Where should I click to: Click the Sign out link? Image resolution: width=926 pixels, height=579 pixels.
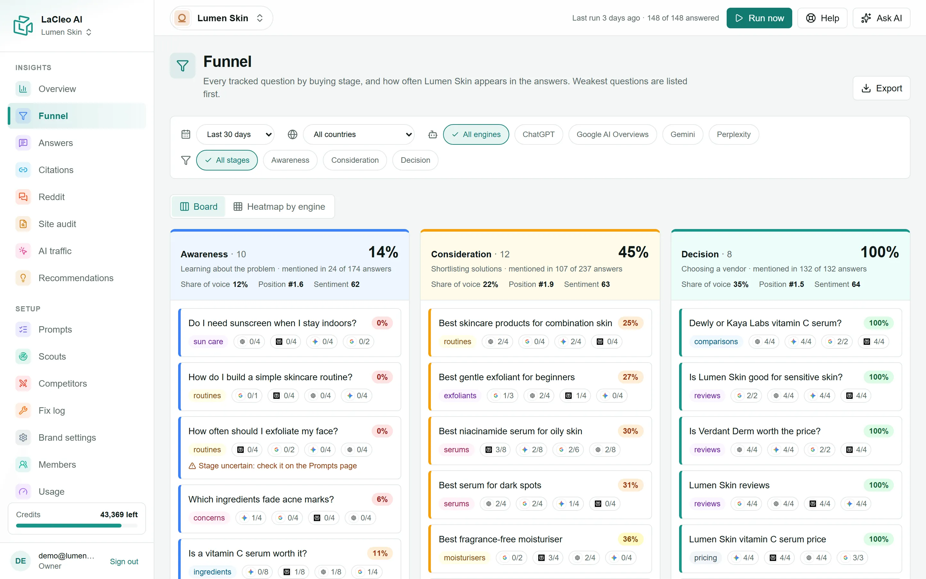point(124,561)
